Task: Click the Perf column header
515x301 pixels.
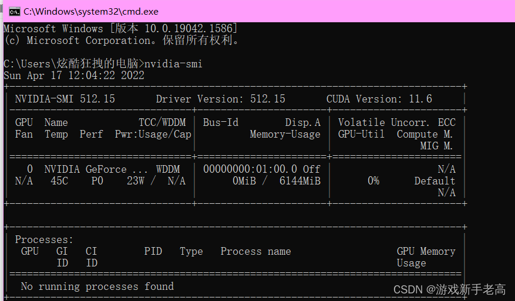Action: [91, 134]
